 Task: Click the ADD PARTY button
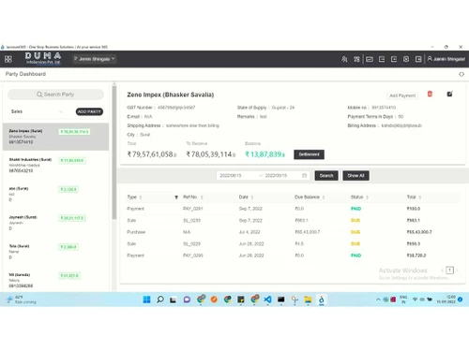pyautogui.click(x=89, y=111)
